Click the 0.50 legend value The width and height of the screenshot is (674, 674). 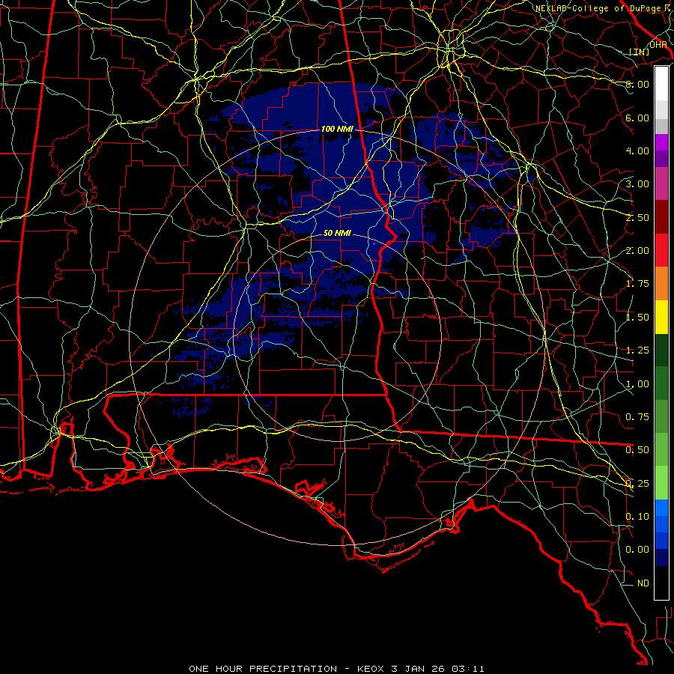tap(637, 450)
